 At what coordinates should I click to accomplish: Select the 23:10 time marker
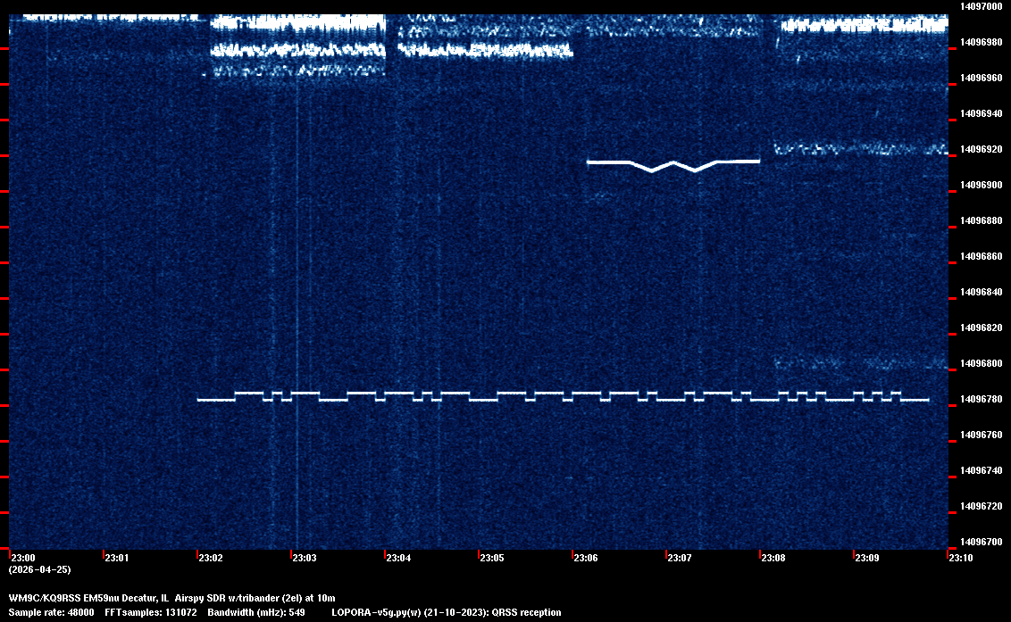(x=961, y=559)
